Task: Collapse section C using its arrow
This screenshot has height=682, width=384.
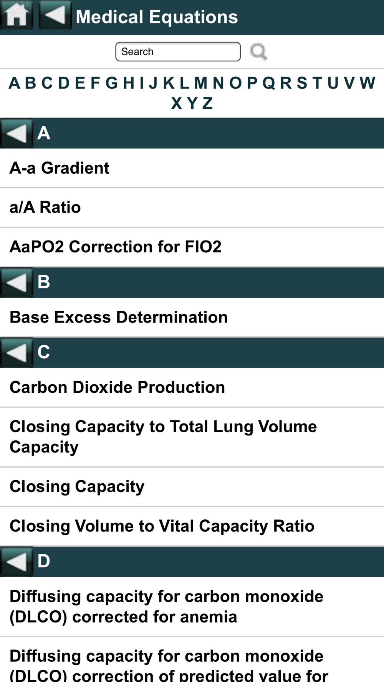Action: (x=17, y=353)
